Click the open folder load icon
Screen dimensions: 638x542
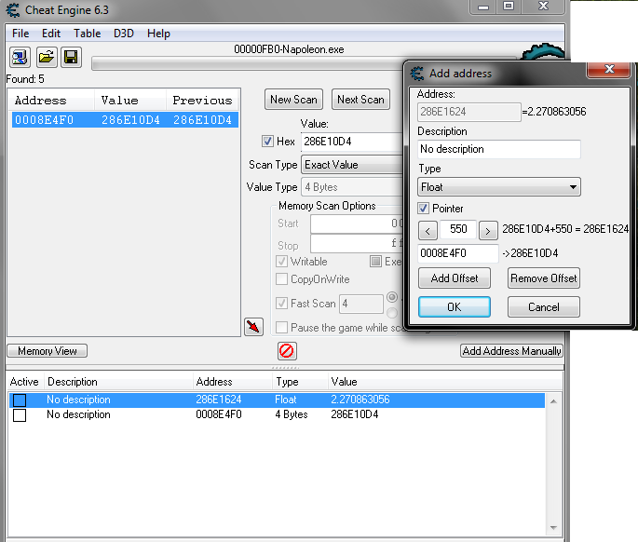(46, 58)
